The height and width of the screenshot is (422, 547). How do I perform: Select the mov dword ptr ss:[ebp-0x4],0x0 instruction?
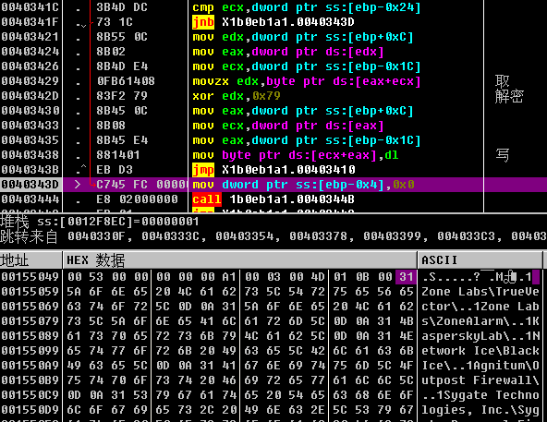pos(303,185)
